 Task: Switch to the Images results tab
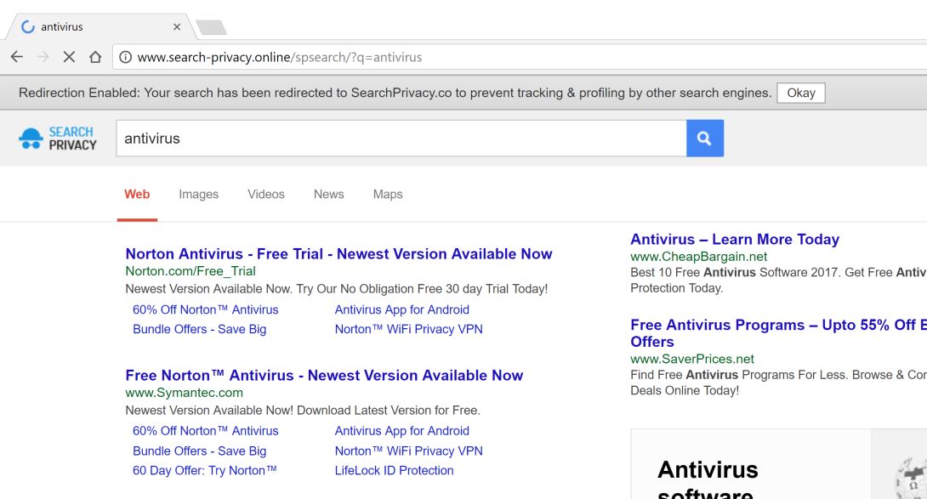pos(198,194)
